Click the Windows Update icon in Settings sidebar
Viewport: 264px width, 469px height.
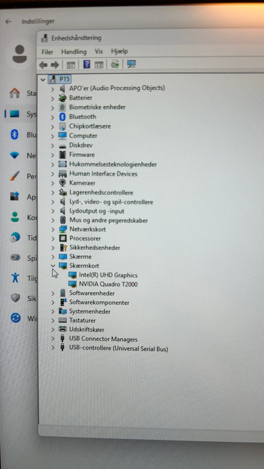point(15,318)
